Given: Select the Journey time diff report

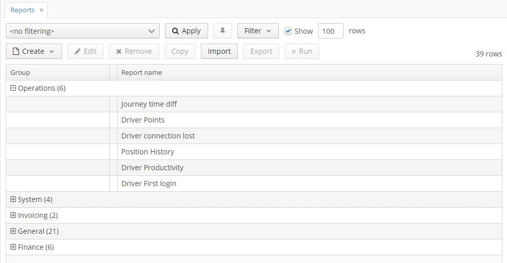Looking at the screenshot, I should (x=254, y=104).
